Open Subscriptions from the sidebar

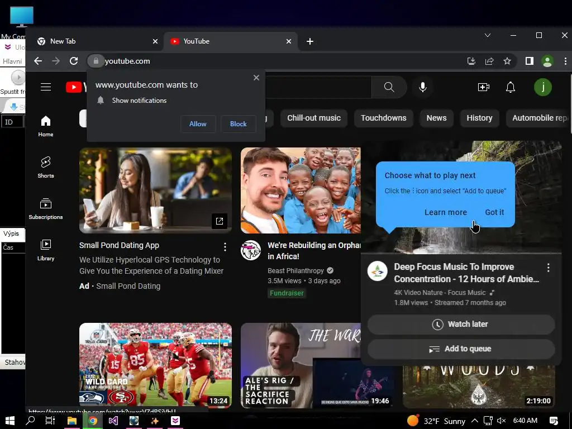click(x=46, y=209)
